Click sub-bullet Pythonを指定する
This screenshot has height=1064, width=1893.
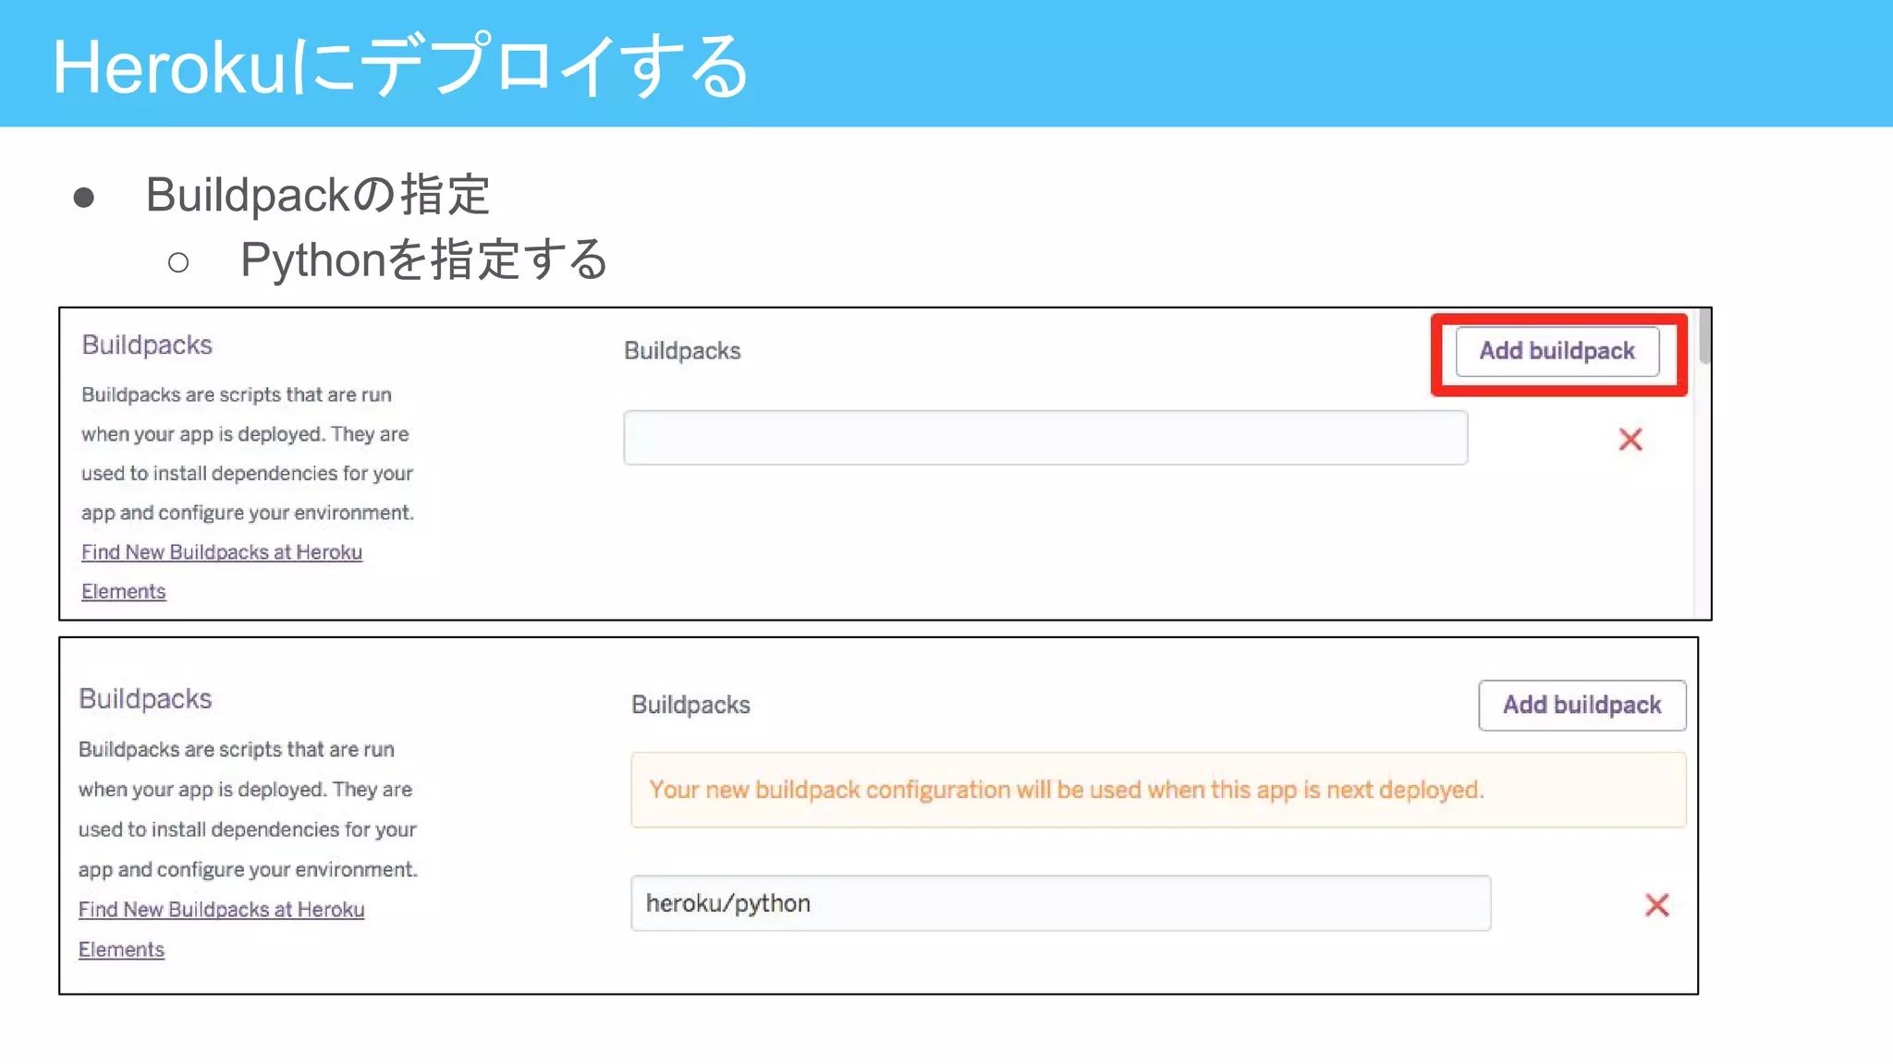click(x=424, y=260)
